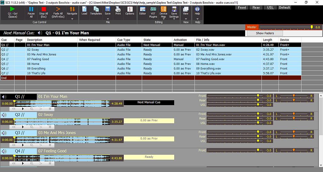The width and height of the screenshot is (323, 172).
Task: Click the Q3 waveform display
Action: [62, 140]
